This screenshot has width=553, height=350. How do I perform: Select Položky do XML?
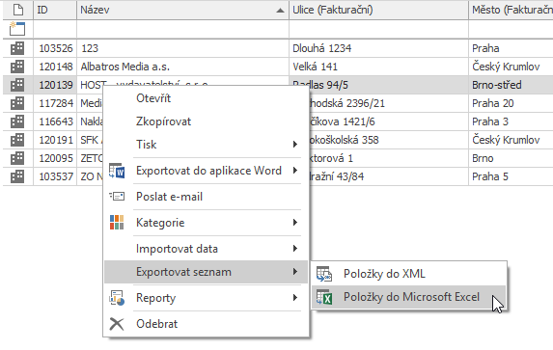click(x=409, y=274)
